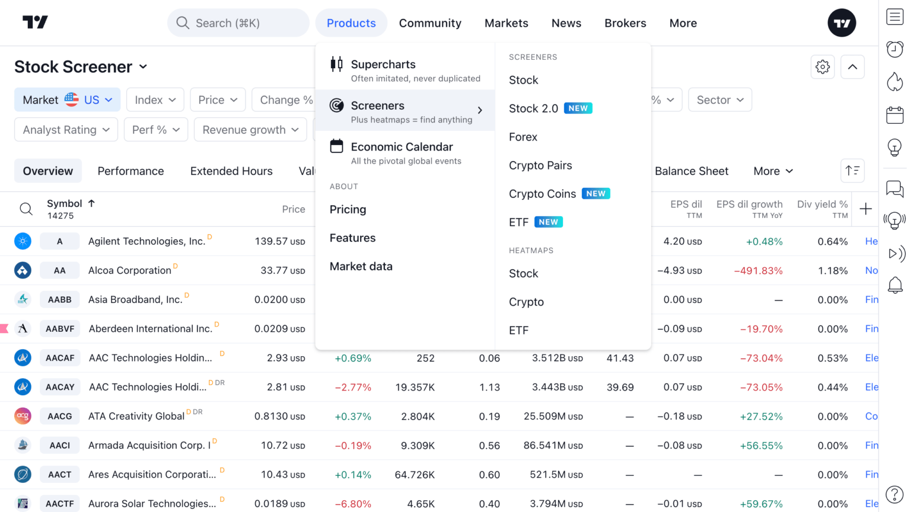Open the Alerts clock icon in the sidebar
This screenshot has width=911, height=512.
point(894,49)
